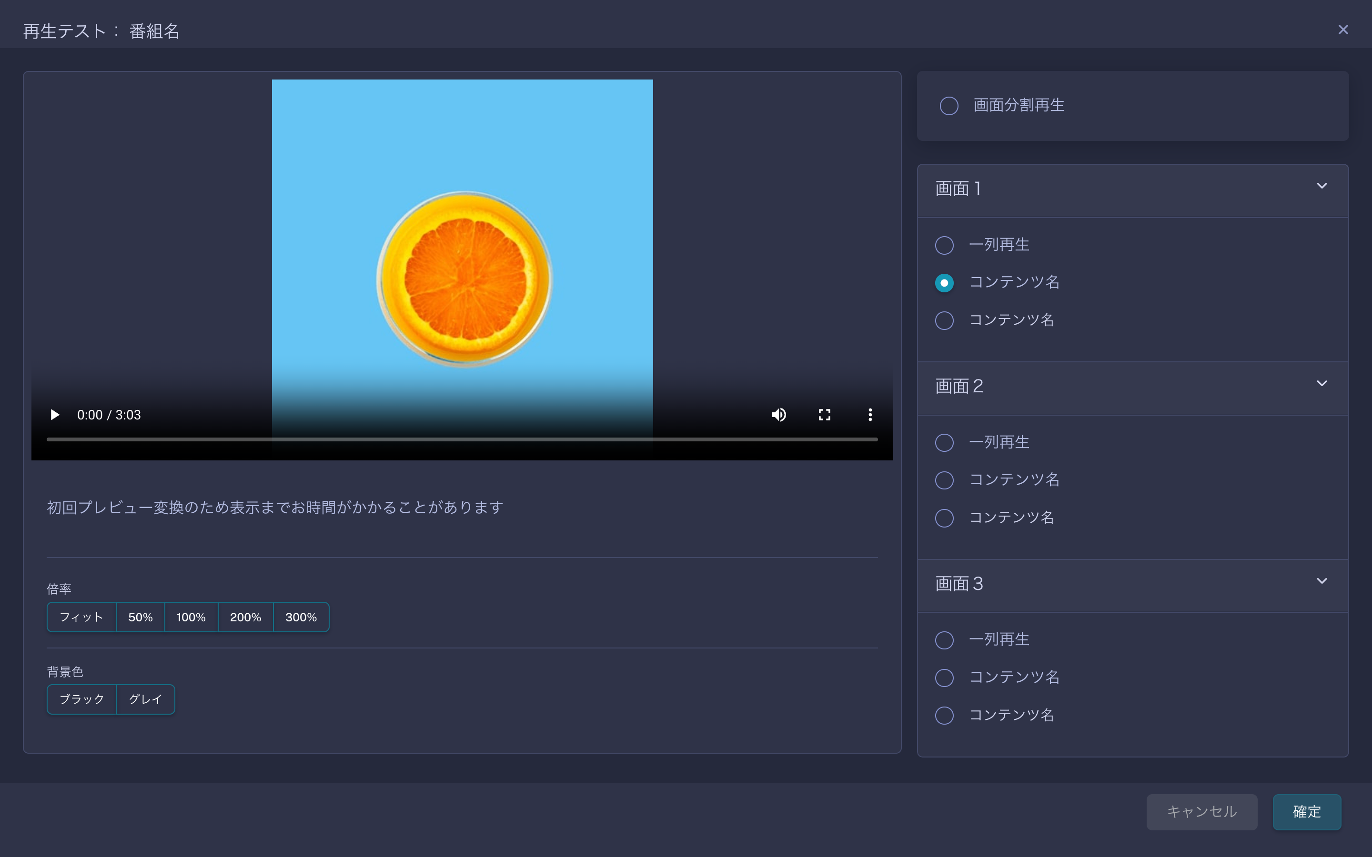Screen dimensions: 1372x857
Task: Choose 50% magnification
Action: point(140,617)
